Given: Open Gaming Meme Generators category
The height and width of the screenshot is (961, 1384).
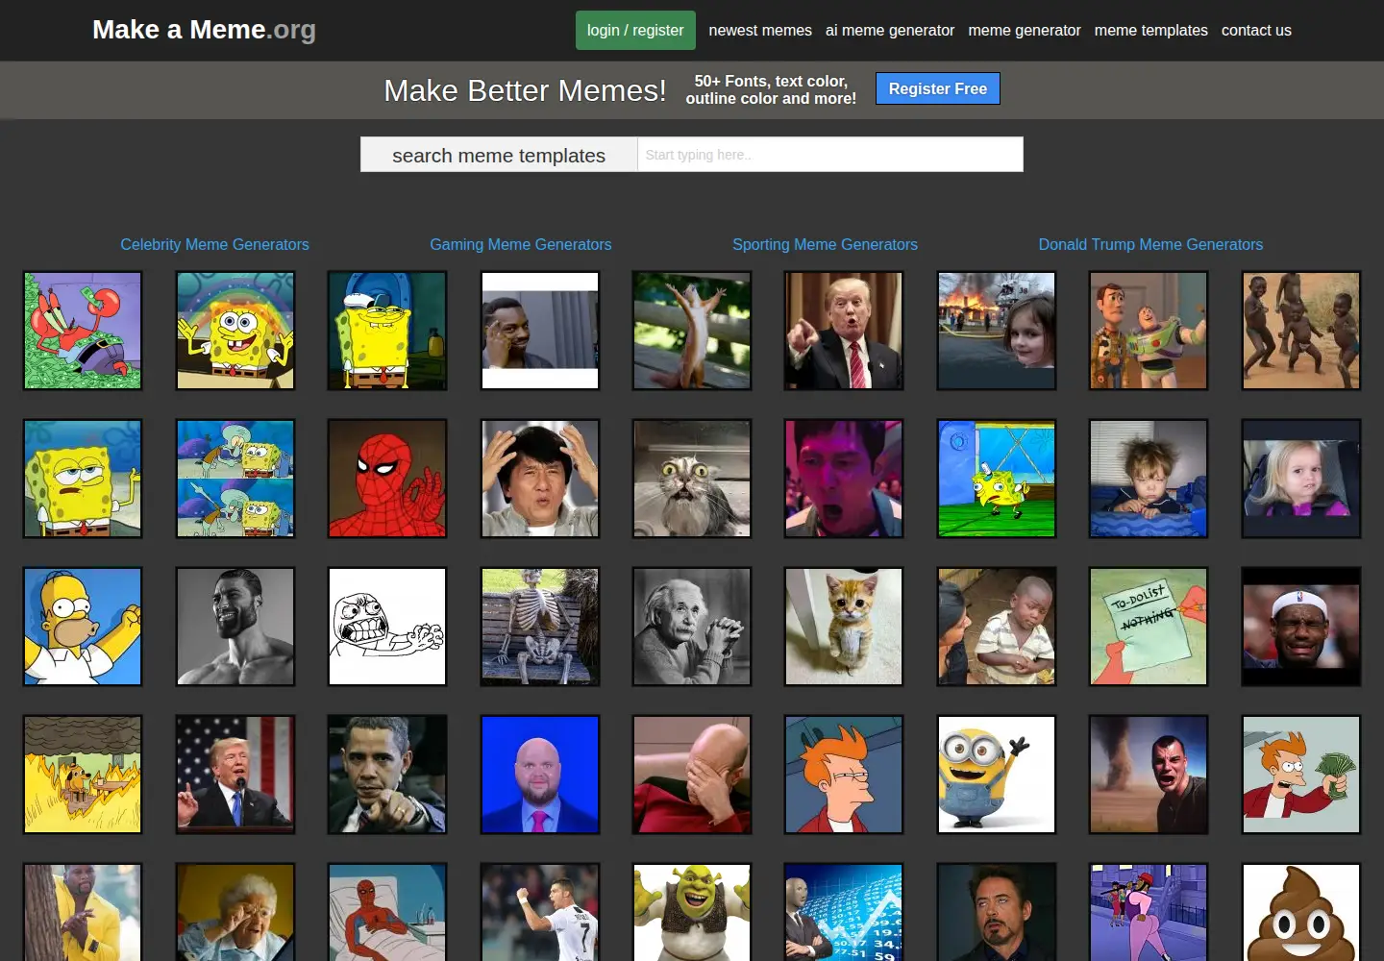Looking at the screenshot, I should click(x=521, y=244).
